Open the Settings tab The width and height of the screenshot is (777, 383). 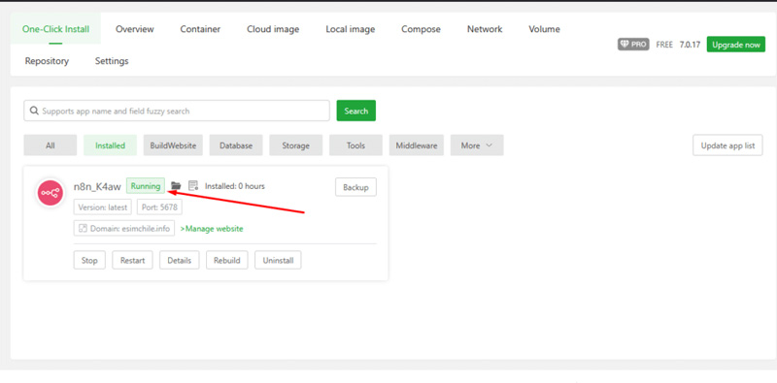(112, 61)
